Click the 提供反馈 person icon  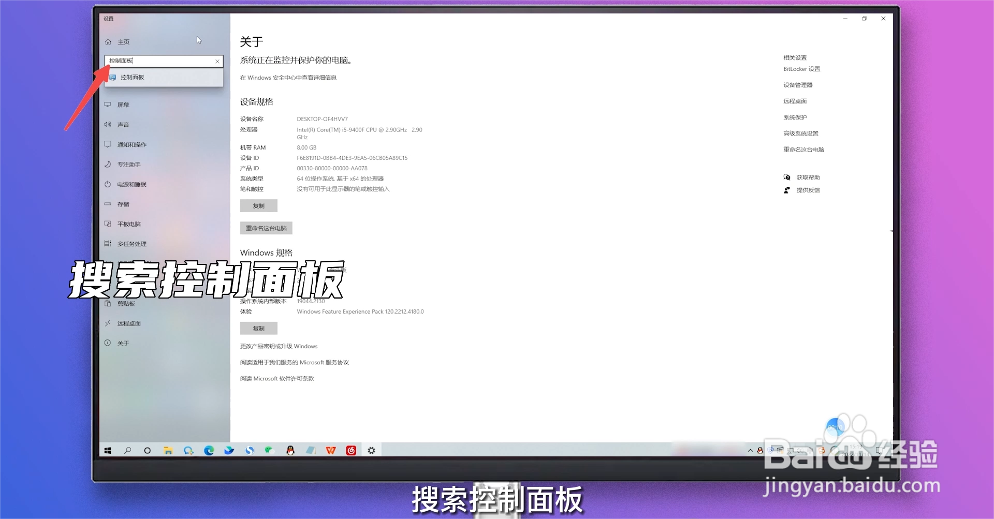tap(787, 190)
